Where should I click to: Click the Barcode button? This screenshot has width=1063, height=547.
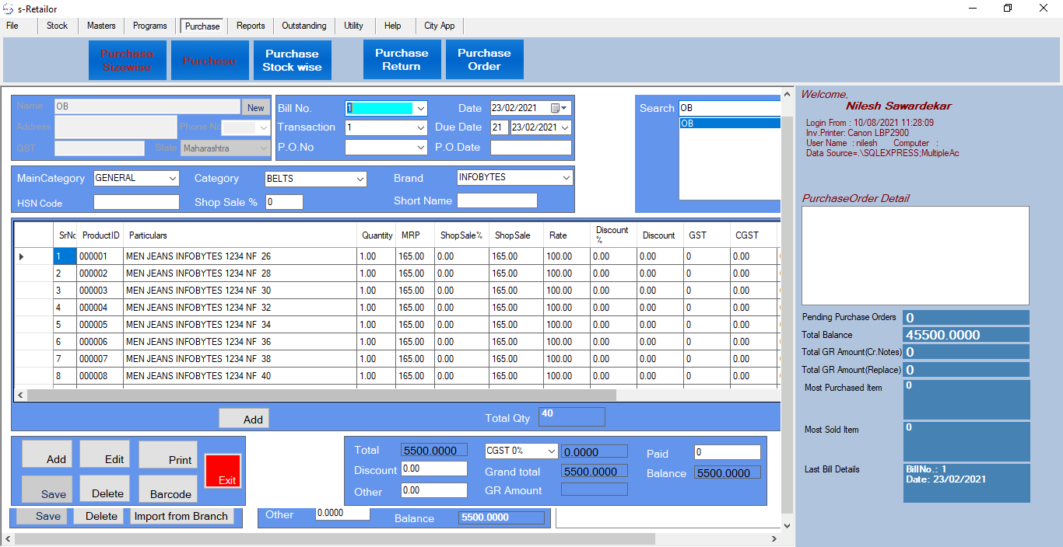point(168,488)
